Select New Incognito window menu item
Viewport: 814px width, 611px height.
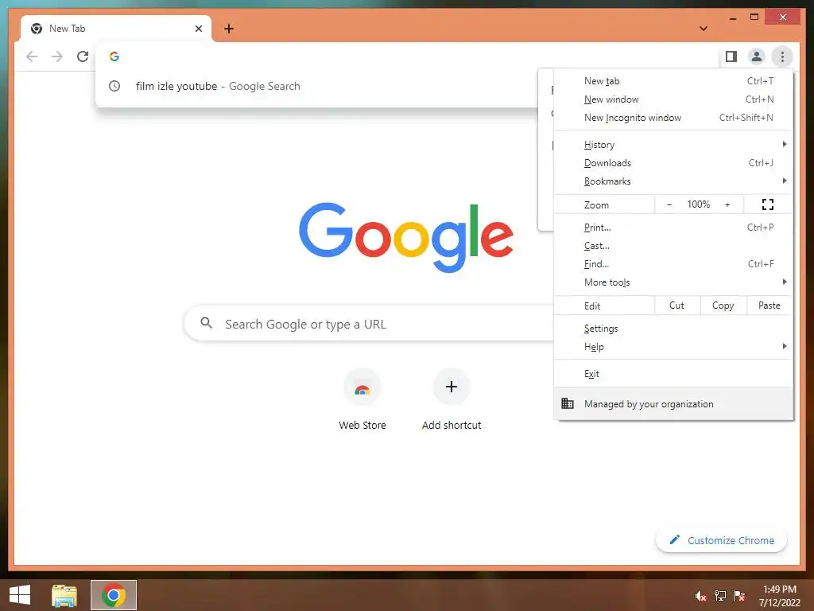click(x=673, y=118)
